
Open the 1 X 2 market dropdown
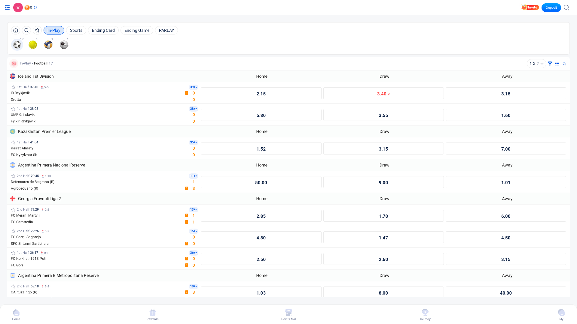(536, 64)
